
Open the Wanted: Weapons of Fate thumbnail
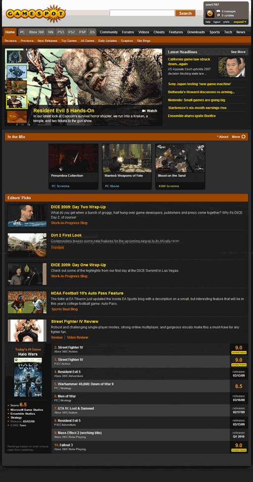127,158
